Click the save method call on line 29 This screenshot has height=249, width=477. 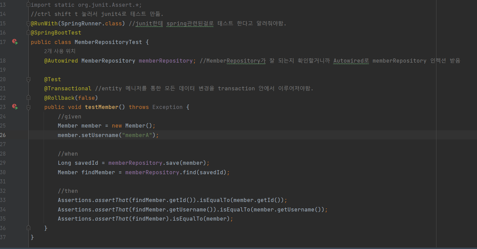click(x=173, y=163)
